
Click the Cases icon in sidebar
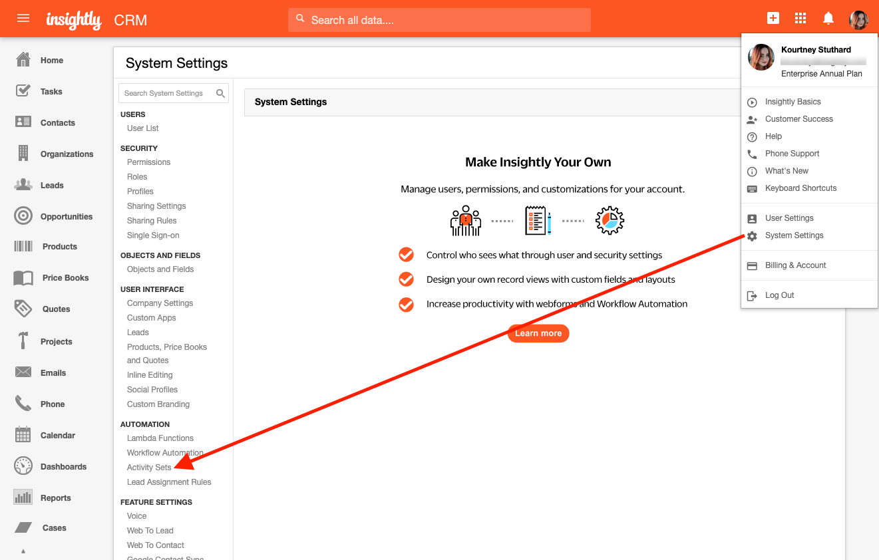point(23,527)
